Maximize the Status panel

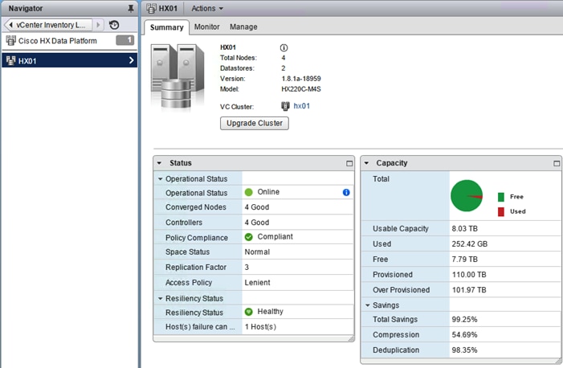point(349,164)
